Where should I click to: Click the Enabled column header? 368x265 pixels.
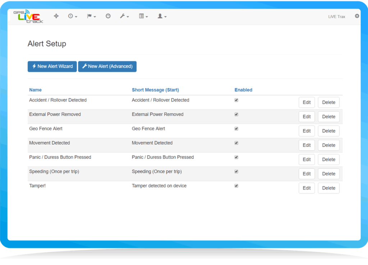243,90
